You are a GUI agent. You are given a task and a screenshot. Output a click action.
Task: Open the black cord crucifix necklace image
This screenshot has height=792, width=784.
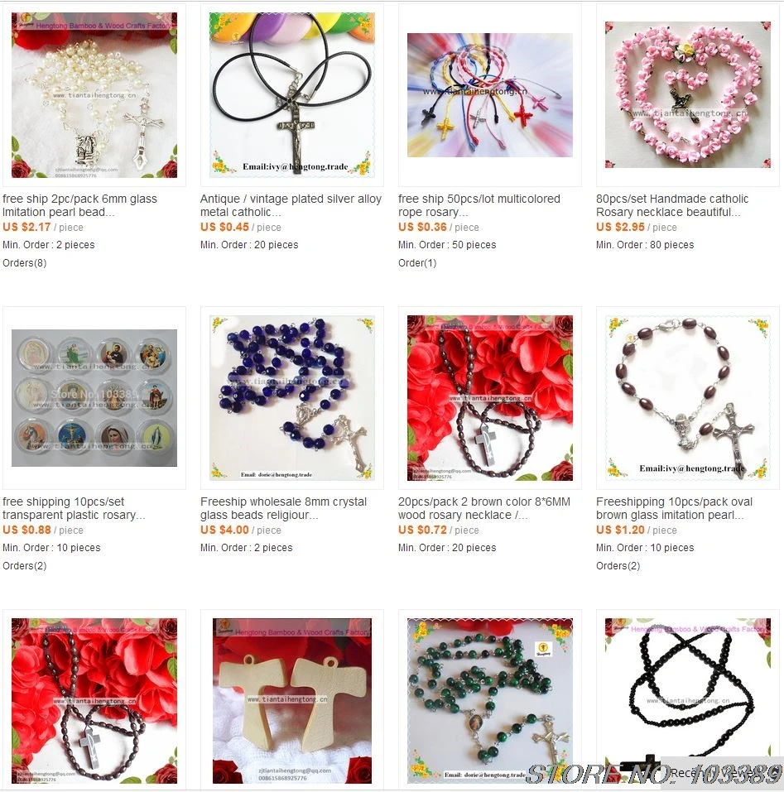pyautogui.click(x=292, y=95)
